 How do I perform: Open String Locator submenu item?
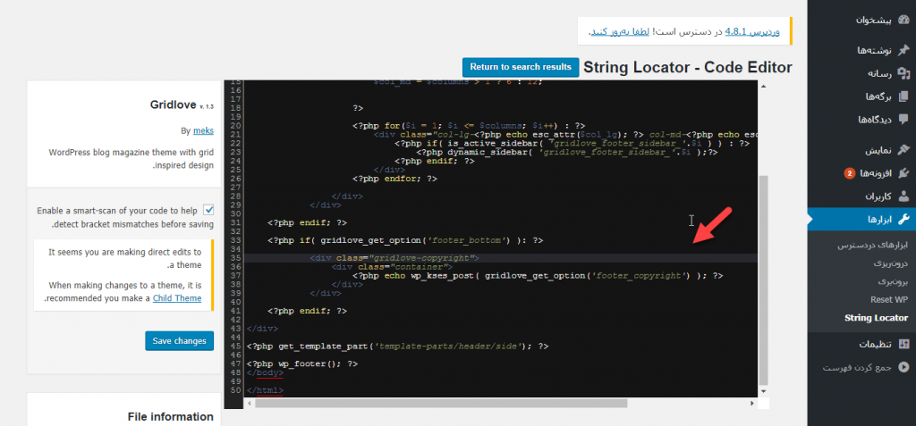[876, 318]
